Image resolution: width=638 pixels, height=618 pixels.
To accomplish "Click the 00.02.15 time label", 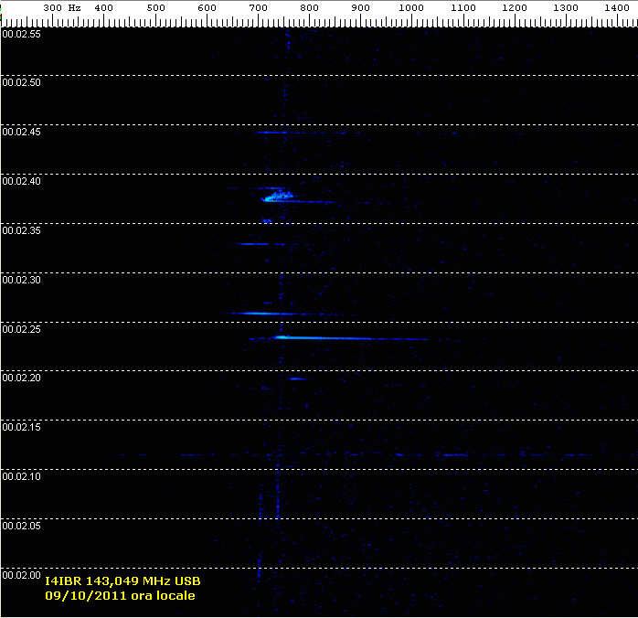I will click(22, 427).
